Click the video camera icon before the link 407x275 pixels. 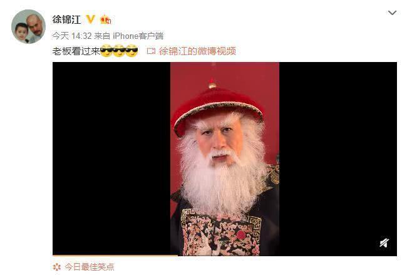click(151, 51)
